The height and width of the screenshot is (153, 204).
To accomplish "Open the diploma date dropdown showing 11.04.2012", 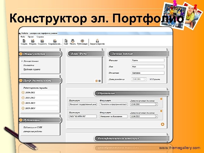I will coord(156,116).
